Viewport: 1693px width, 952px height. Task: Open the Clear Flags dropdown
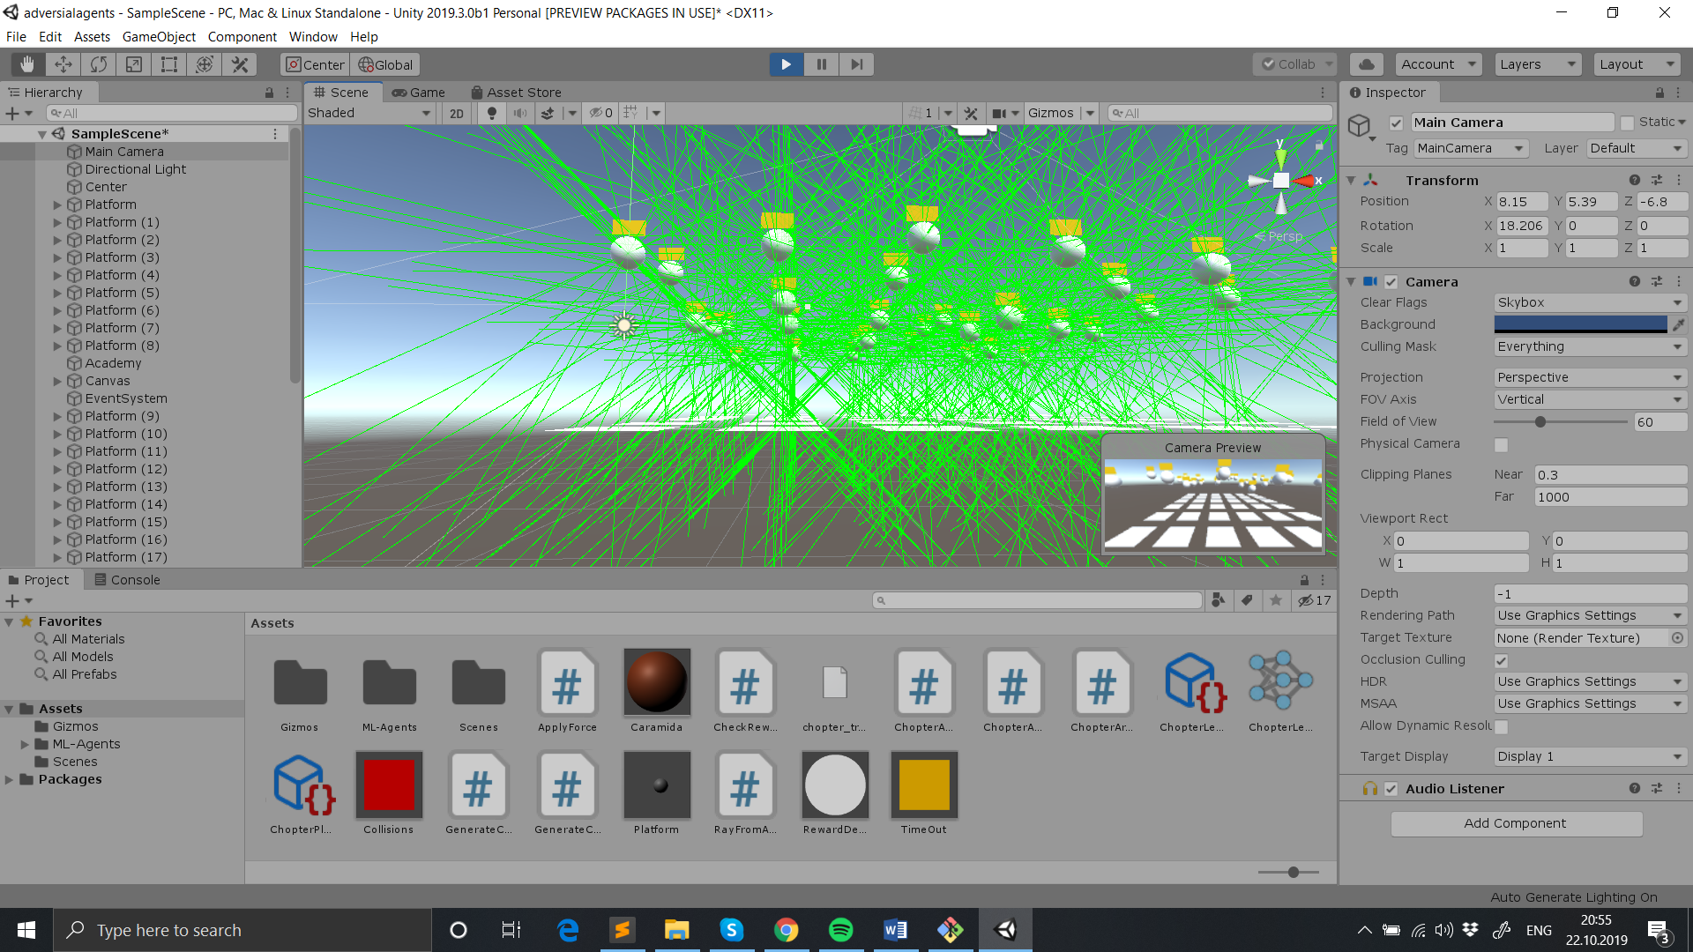pyautogui.click(x=1589, y=301)
